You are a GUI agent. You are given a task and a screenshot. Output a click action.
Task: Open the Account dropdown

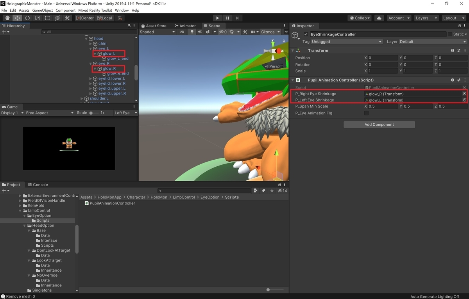[399, 18]
